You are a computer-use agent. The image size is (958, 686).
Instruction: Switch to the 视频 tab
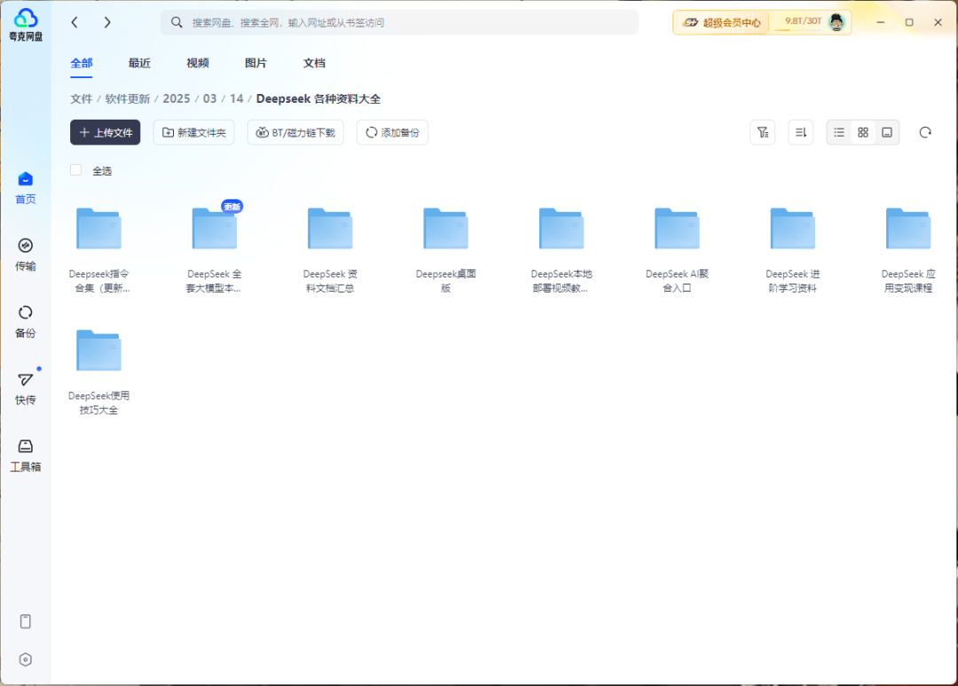click(x=198, y=63)
